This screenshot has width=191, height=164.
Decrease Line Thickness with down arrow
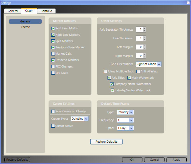(x=144, y=40)
